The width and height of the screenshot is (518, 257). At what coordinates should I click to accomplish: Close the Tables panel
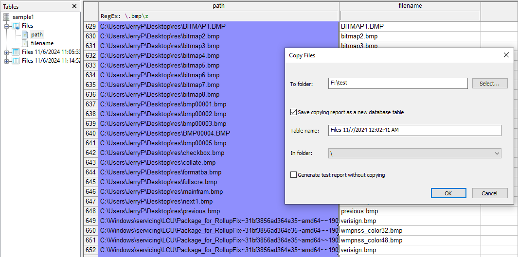74,6
